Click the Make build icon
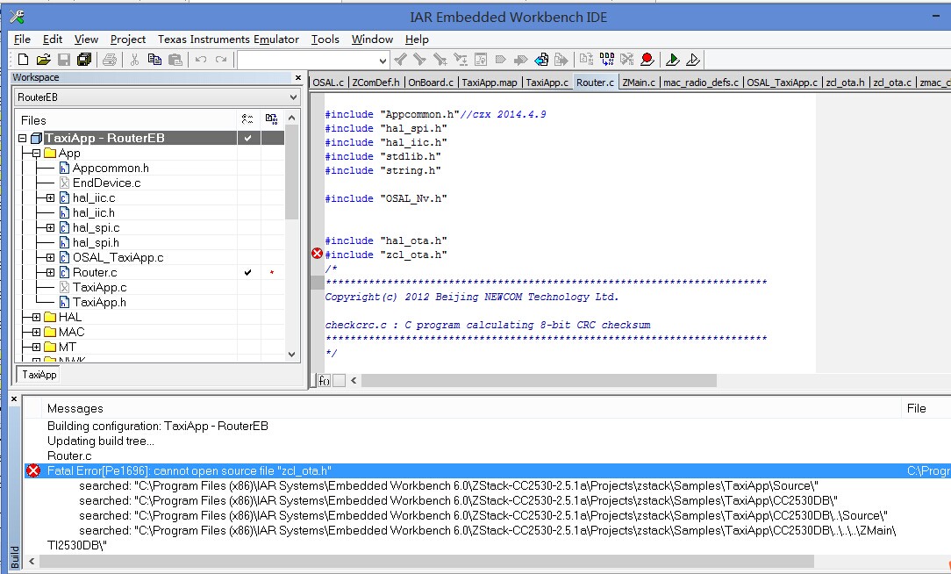 (606, 60)
